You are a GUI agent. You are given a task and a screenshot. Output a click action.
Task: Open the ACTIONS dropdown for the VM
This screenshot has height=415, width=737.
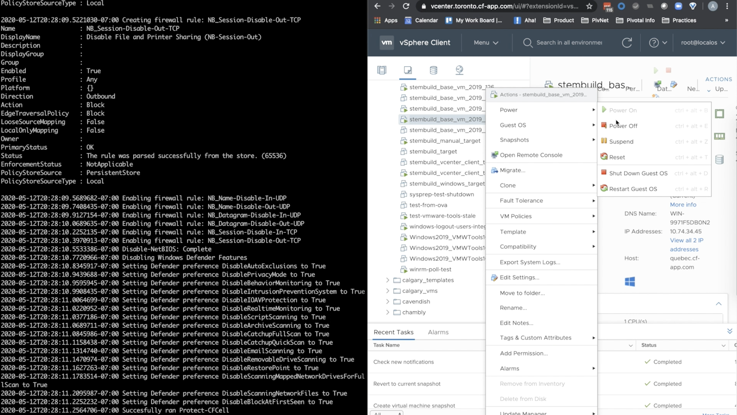point(719,79)
